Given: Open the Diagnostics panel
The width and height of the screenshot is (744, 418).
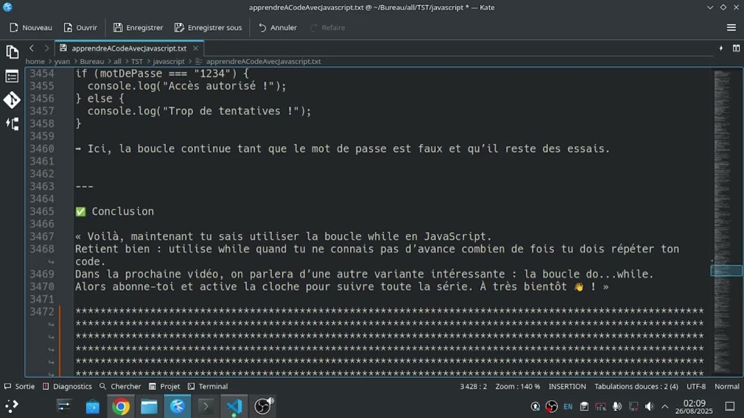Looking at the screenshot, I should (x=67, y=386).
